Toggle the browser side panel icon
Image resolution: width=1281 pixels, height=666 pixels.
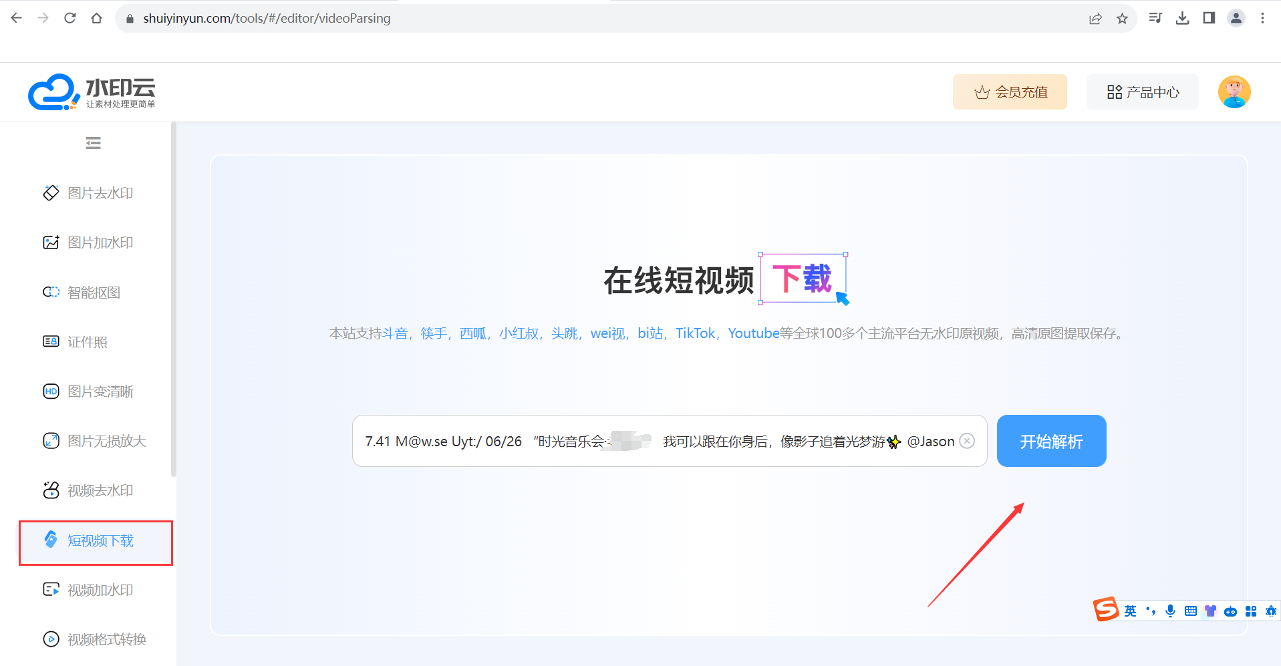point(1209,18)
